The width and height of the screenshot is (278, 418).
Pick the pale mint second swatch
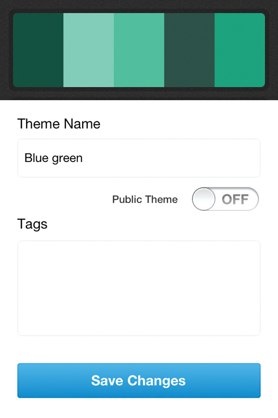pos(88,50)
